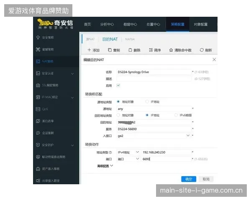Screen dimensions: 251x201
Task: Select NAT策略 in the sidebar
Action: point(47,62)
